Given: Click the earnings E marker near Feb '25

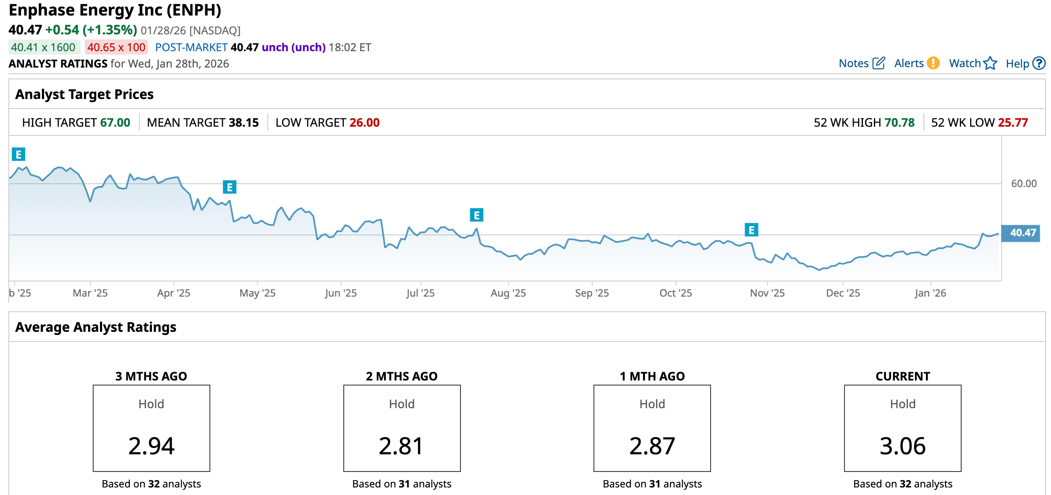Looking at the screenshot, I should coord(18,154).
